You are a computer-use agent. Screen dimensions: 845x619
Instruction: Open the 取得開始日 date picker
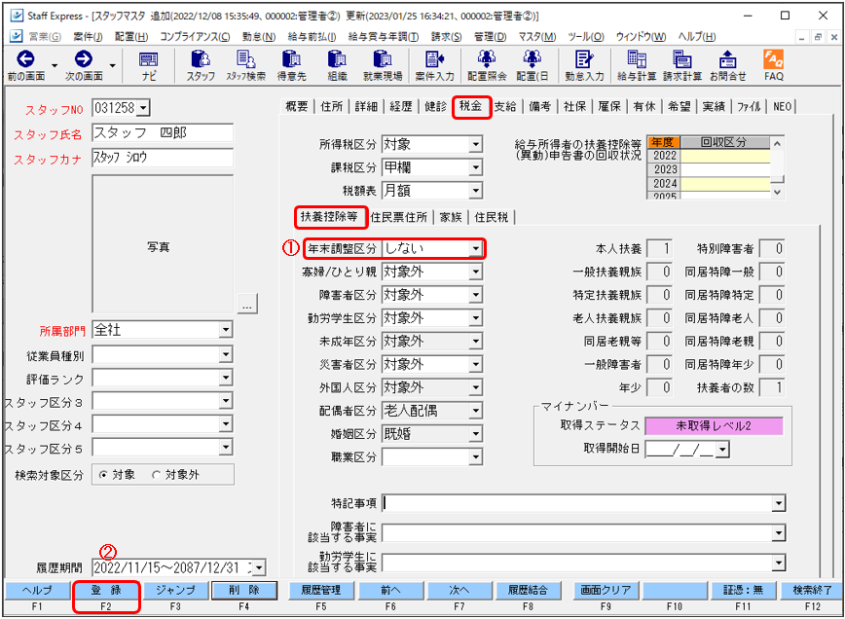[722, 450]
